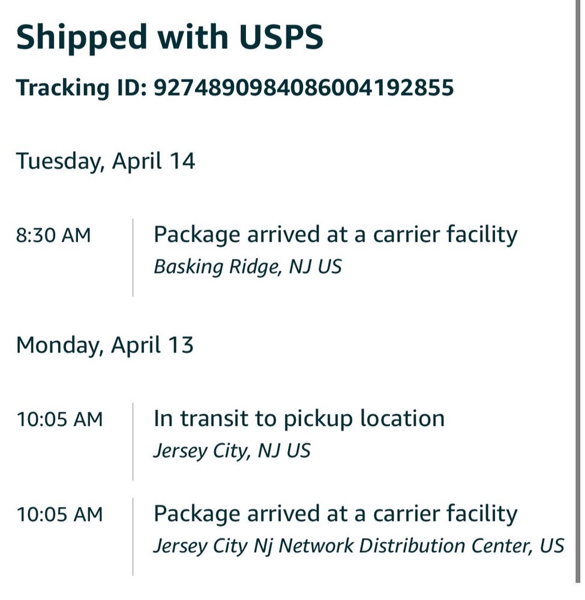Image resolution: width=585 pixels, height=600 pixels.
Task: Click the "Jersey City, NJ US" location
Action: click(232, 451)
